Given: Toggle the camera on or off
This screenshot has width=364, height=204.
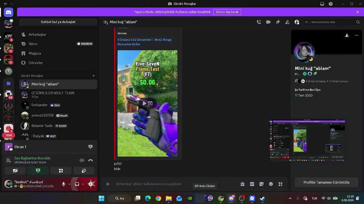Looking at the screenshot, I should (x=15, y=171).
